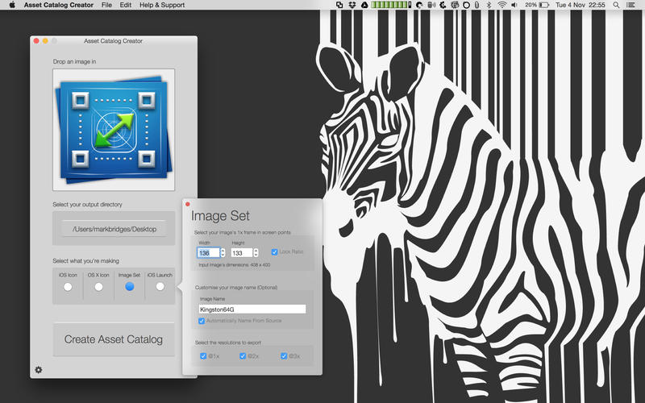Click the Image Set popover heading
Image resolution: width=645 pixels, height=403 pixels.
(x=220, y=216)
